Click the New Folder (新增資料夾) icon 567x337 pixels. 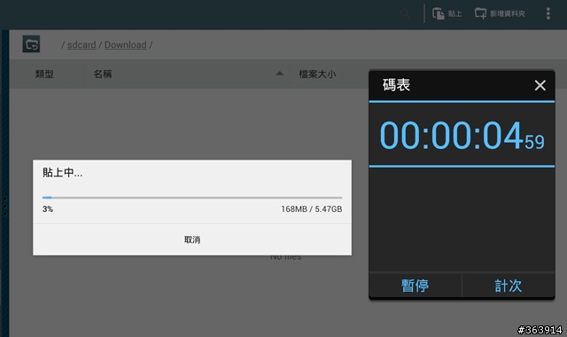[480, 13]
